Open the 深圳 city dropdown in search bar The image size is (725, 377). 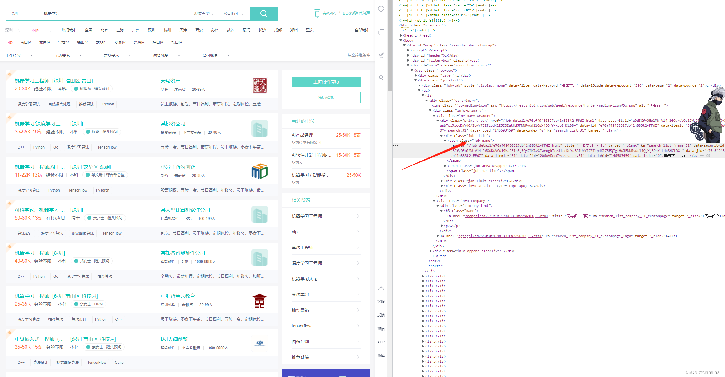pyautogui.click(x=22, y=14)
